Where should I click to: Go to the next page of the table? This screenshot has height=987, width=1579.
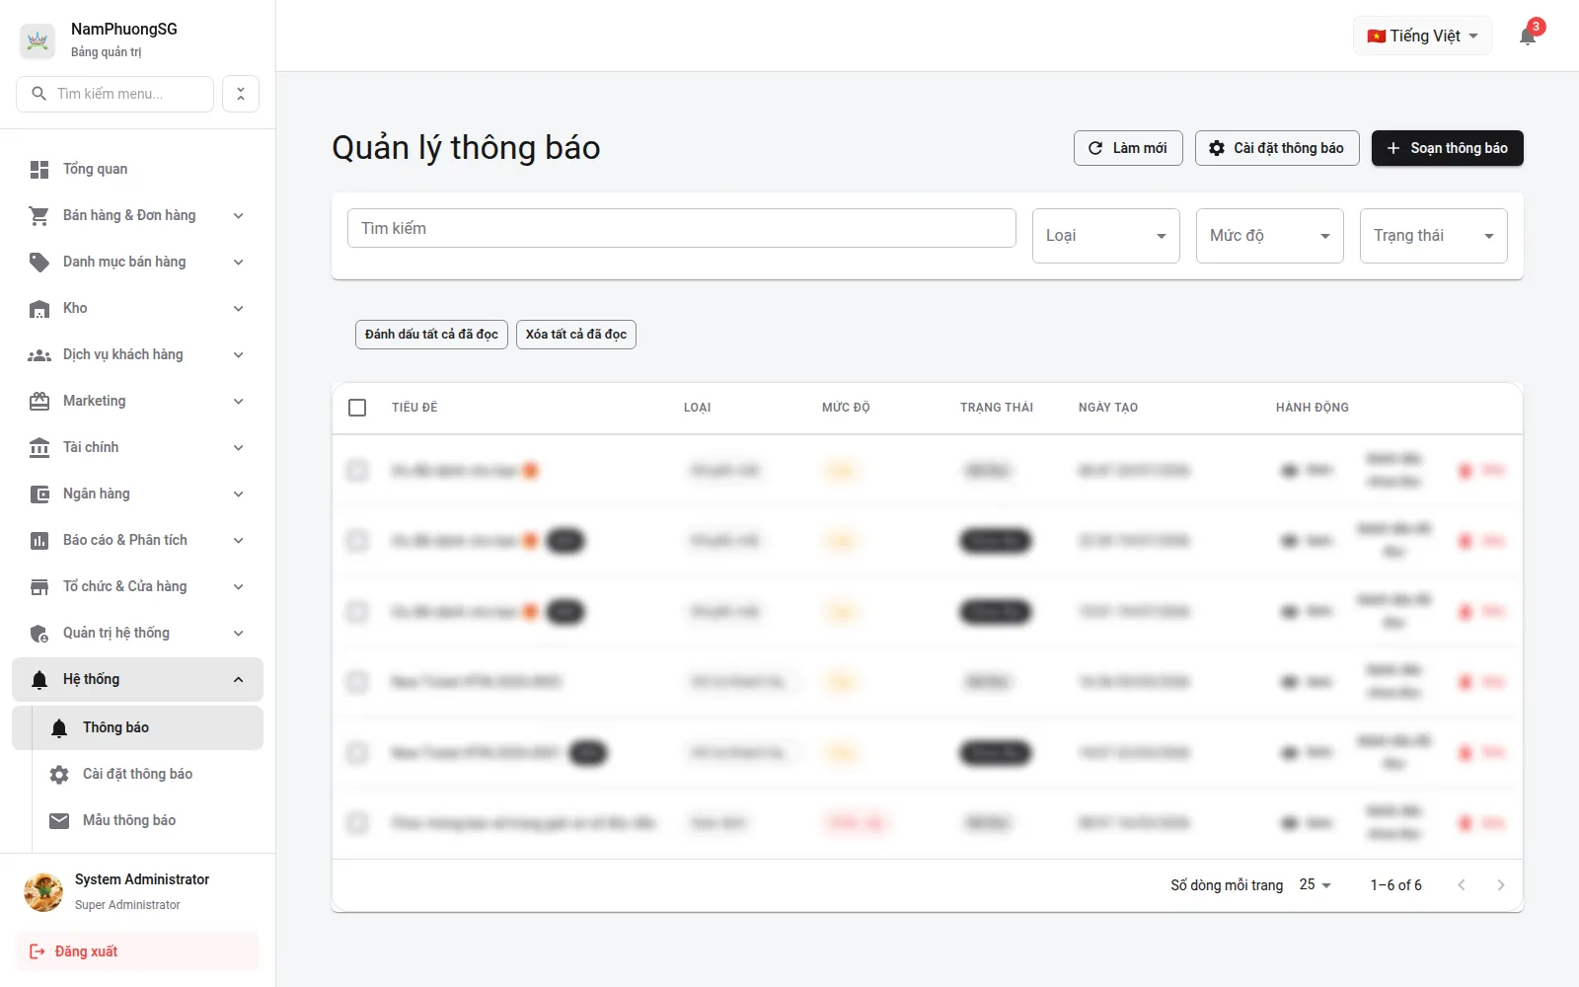pos(1501,885)
